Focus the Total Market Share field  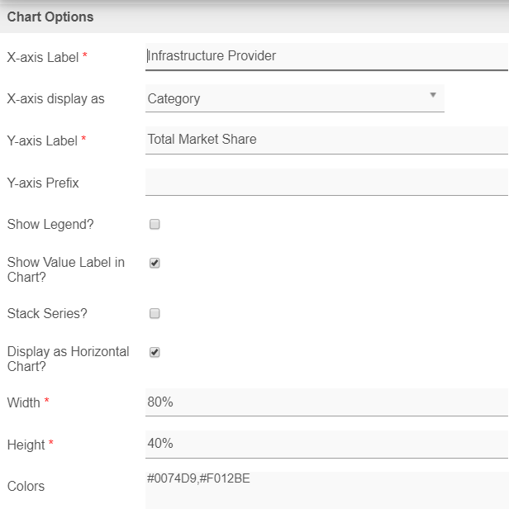(x=326, y=140)
